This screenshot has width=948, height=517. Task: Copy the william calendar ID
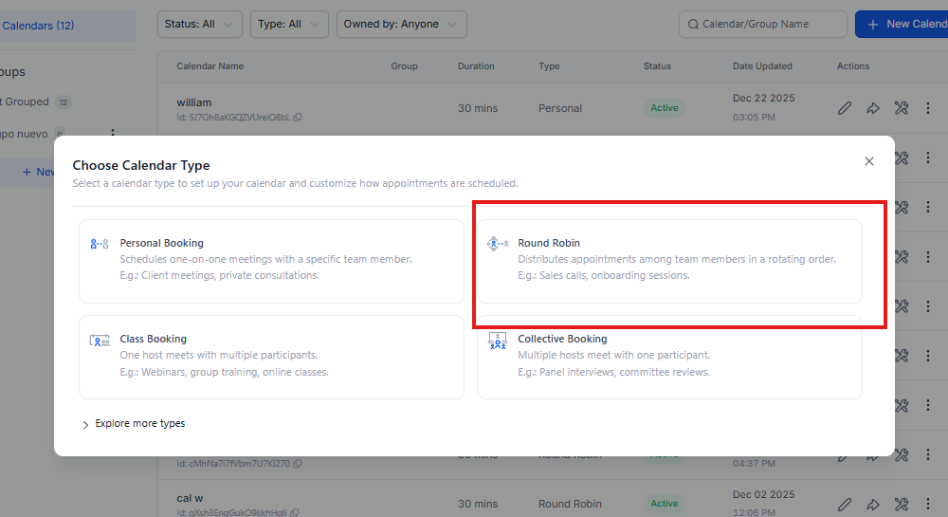coord(298,118)
